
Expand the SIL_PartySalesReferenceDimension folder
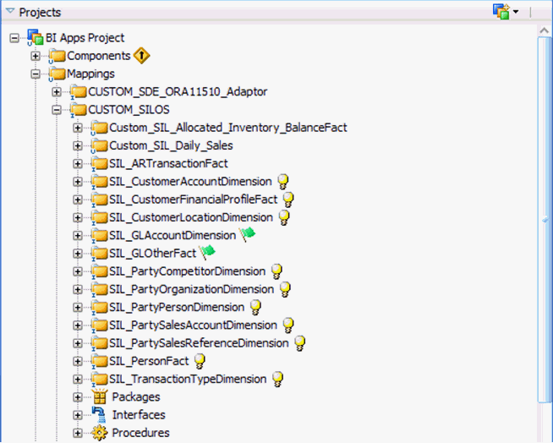click(78, 343)
